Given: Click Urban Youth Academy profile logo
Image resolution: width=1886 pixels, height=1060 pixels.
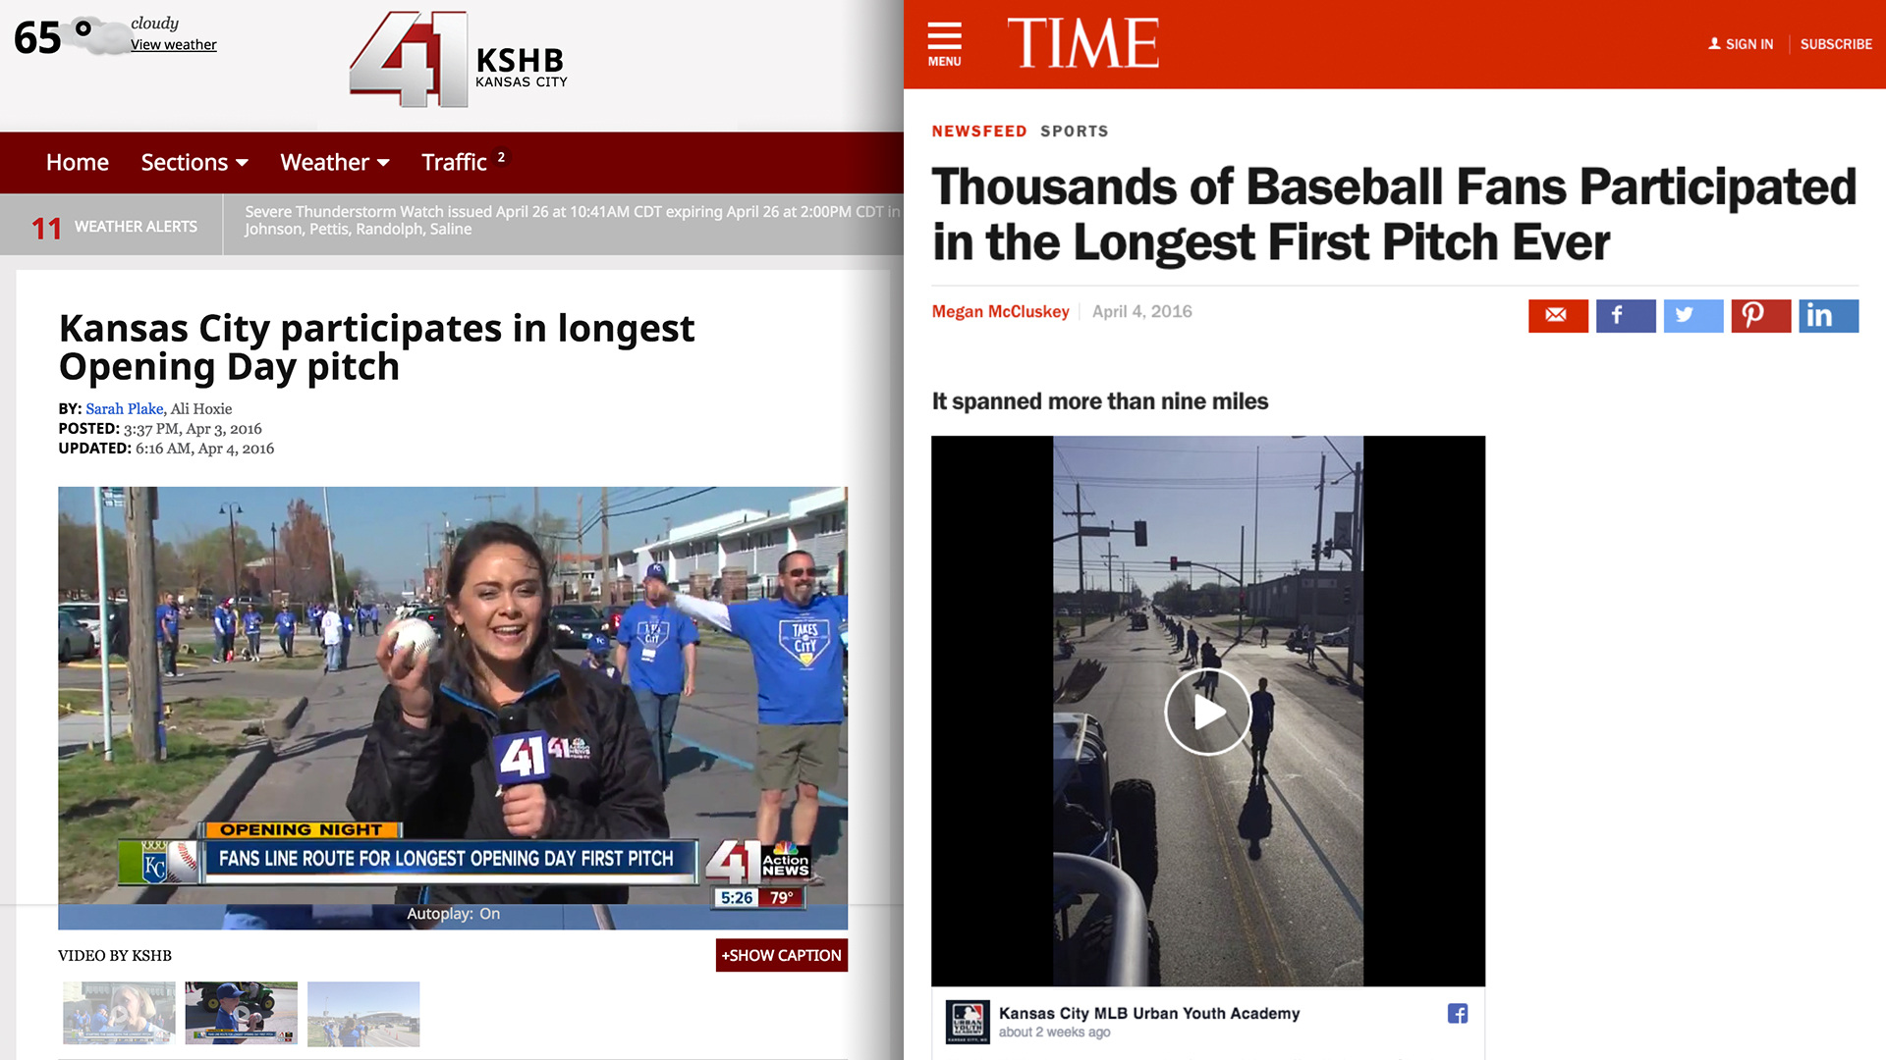Looking at the screenshot, I should click(x=968, y=1022).
